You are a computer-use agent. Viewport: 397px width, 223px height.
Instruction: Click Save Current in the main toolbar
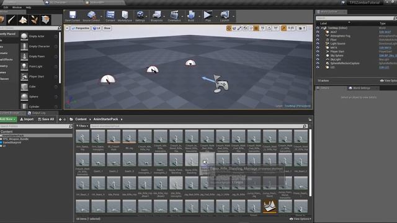pos(73,16)
